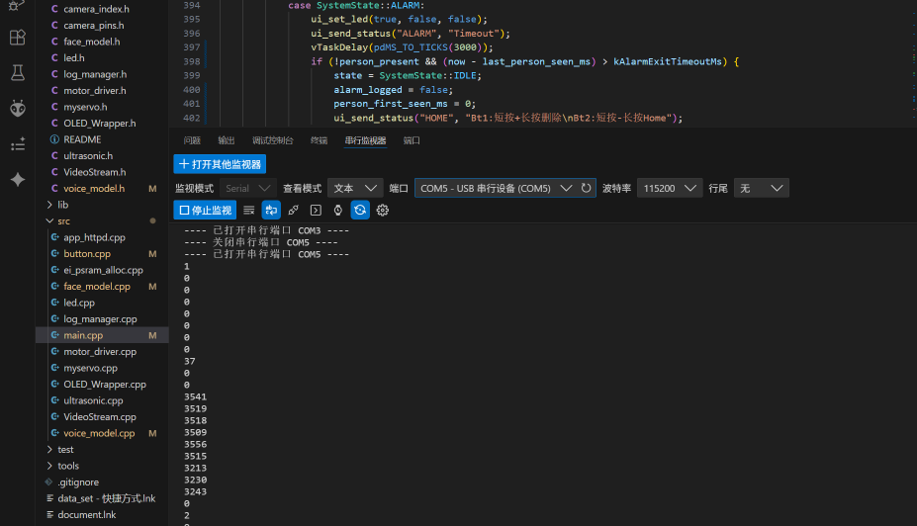Clear the serial monitor output

(x=249, y=210)
